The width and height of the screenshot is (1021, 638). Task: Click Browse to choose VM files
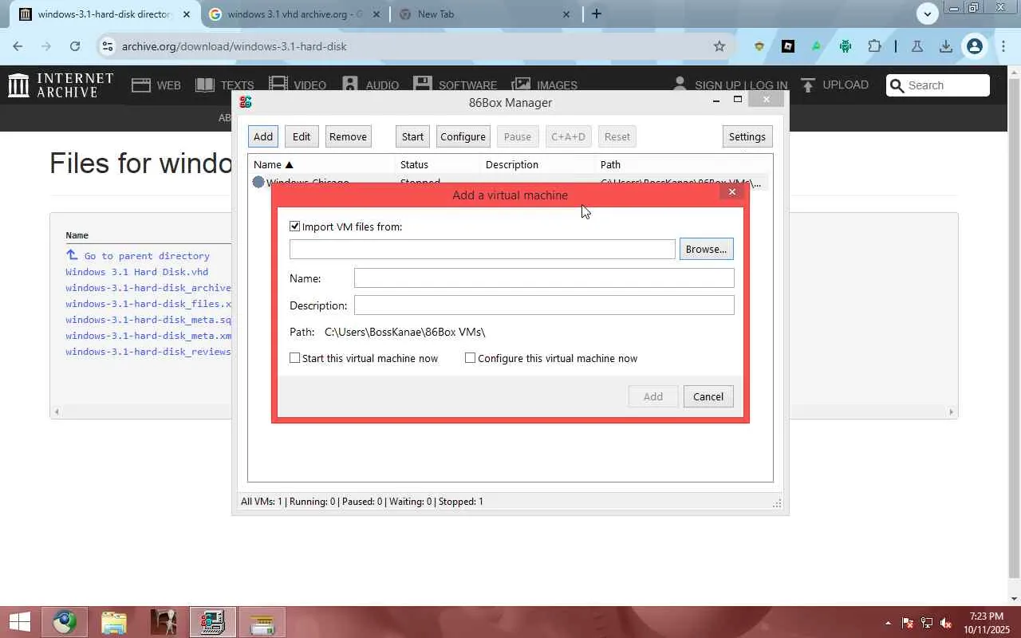706,249
